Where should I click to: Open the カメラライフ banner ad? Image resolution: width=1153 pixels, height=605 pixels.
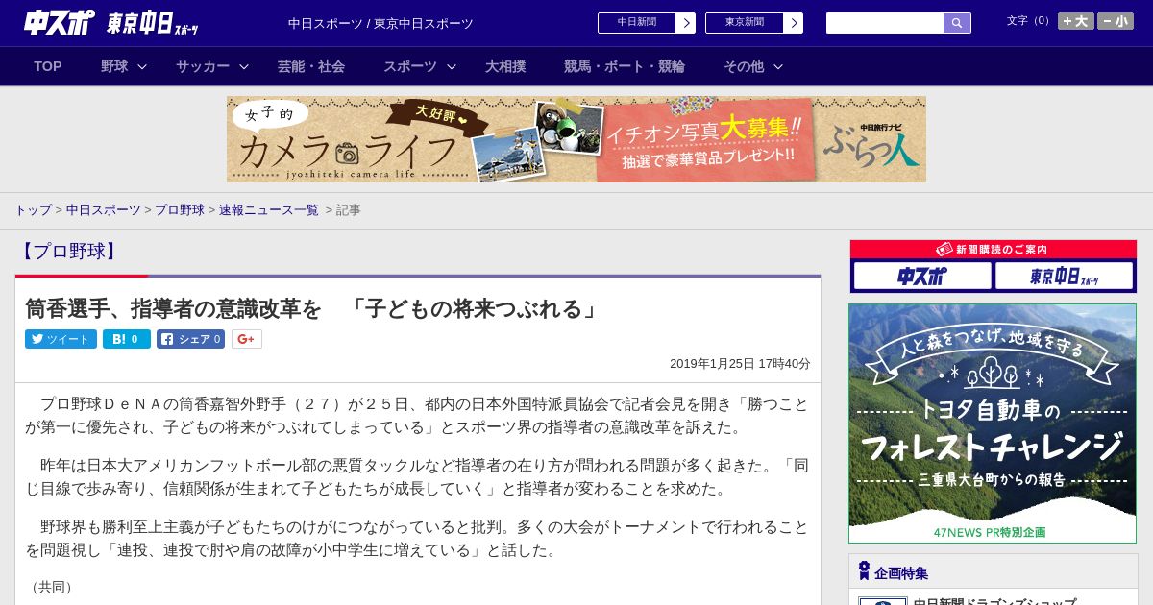click(576, 139)
